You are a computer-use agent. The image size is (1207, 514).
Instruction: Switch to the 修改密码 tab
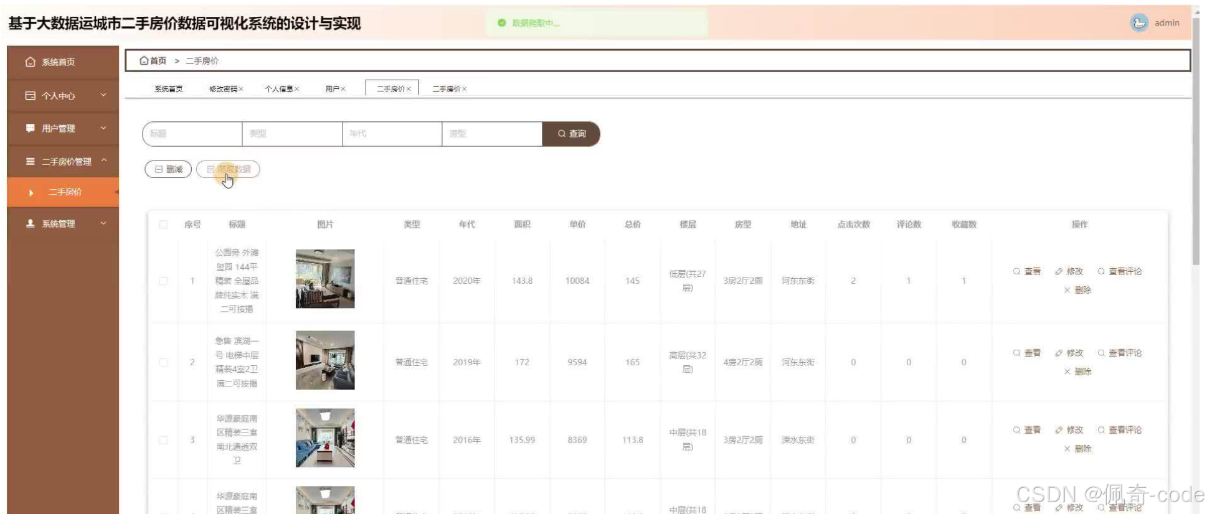tap(223, 89)
